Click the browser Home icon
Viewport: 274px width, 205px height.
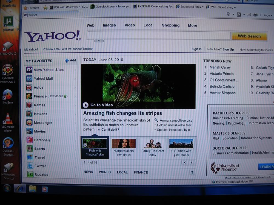228,14
